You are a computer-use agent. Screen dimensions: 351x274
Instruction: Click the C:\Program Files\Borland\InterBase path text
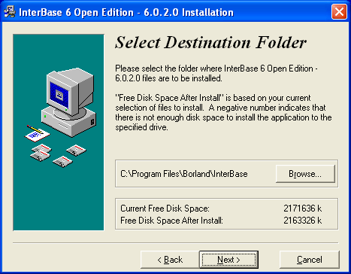[184, 174]
